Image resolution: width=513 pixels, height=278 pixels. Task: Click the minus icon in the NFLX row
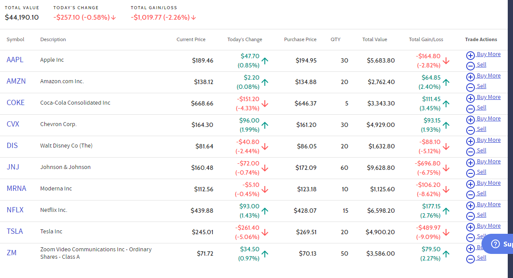470,216
